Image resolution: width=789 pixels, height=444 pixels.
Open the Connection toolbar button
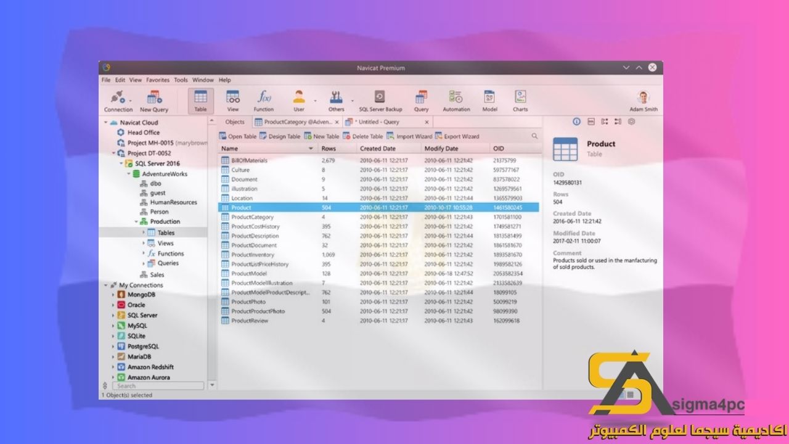pyautogui.click(x=118, y=101)
